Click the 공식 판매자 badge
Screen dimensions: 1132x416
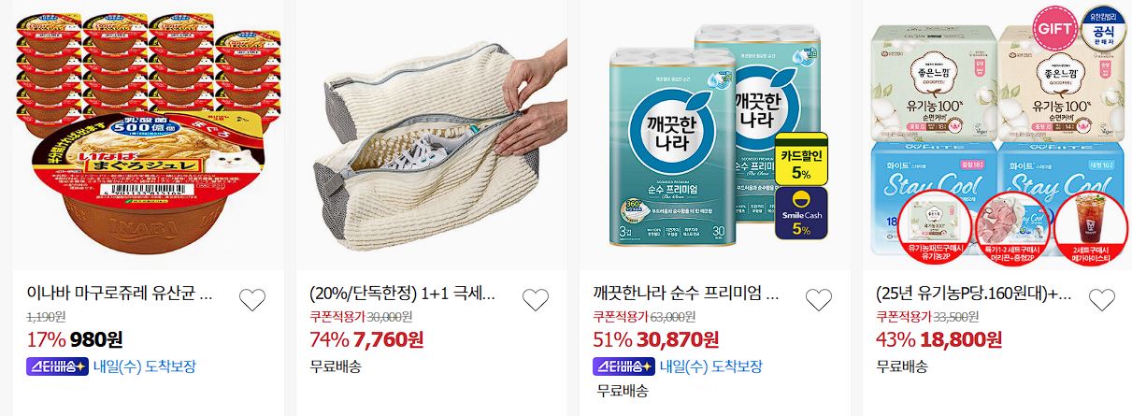click(1102, 28)
